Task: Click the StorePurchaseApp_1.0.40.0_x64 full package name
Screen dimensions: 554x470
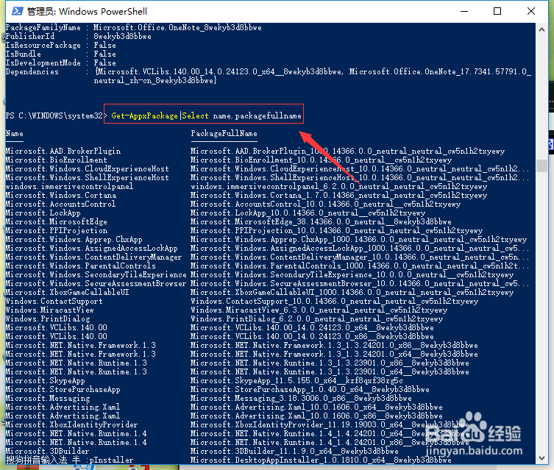Action: pos(310,390)
